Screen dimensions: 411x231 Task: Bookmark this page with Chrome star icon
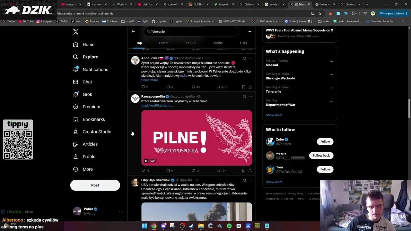(x=320, y=13)
